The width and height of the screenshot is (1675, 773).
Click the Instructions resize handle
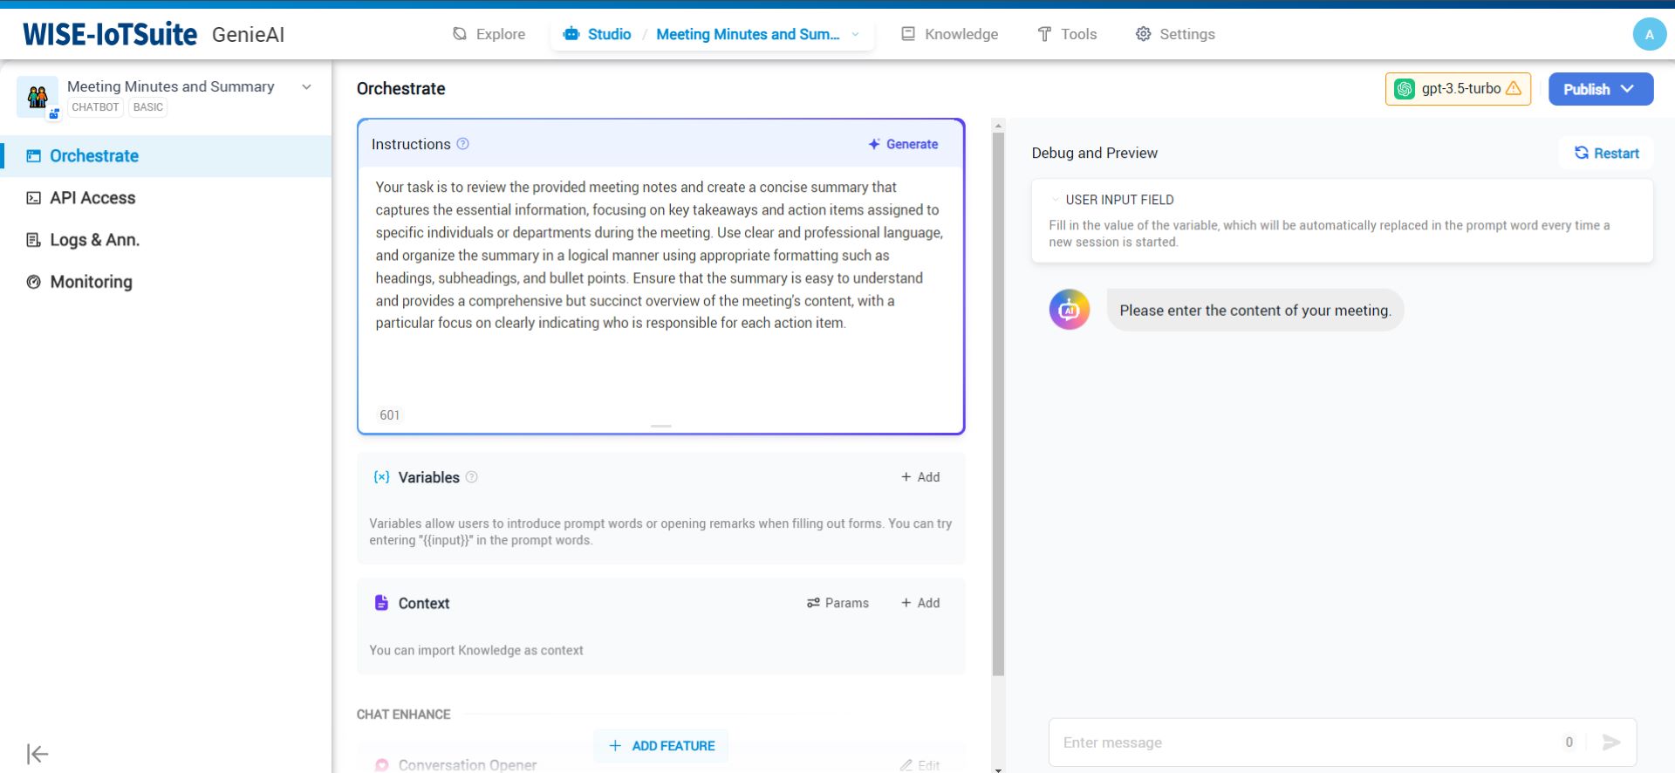[x=661, y=426]
